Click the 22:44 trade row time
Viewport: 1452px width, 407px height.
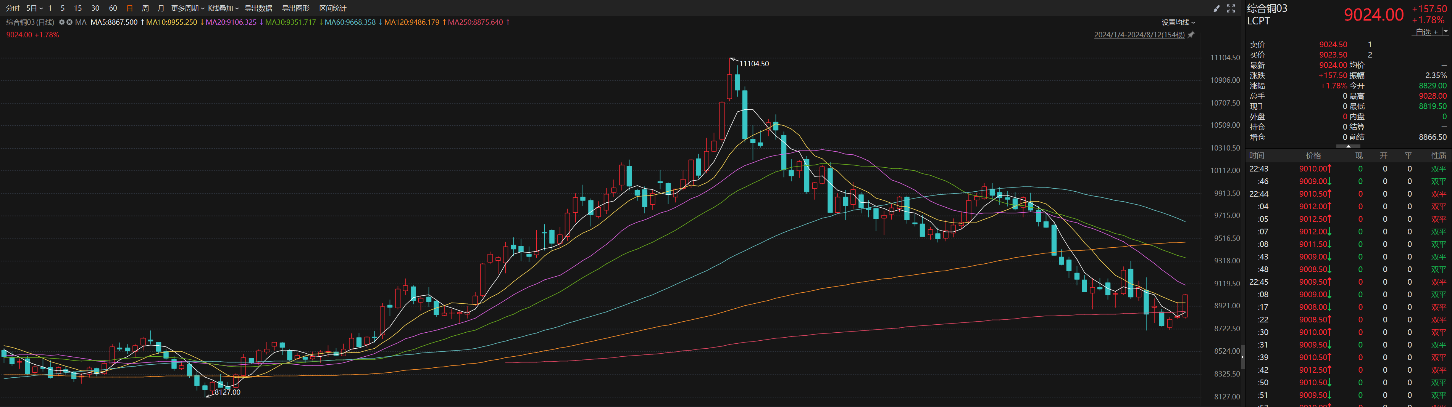(x=1258, y=194)
